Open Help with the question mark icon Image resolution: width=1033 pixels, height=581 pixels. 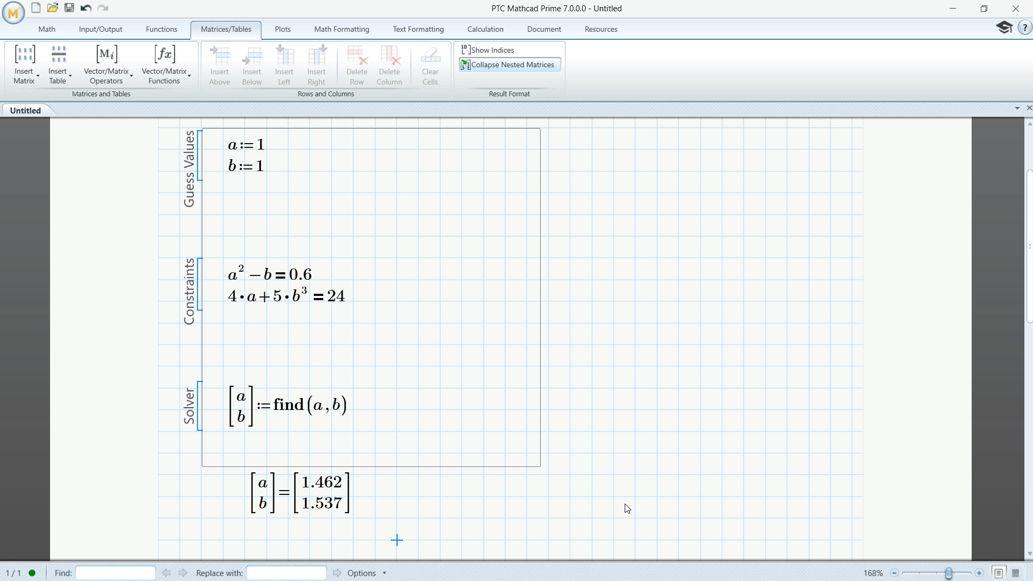[x=1024, y=27]
